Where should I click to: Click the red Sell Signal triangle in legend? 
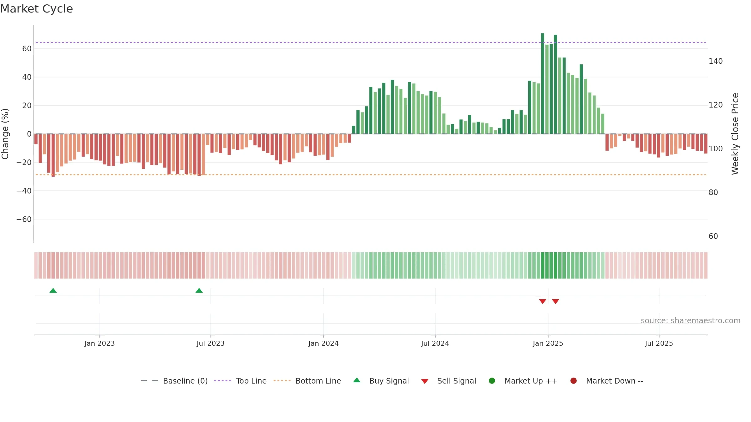click(425, 381)
